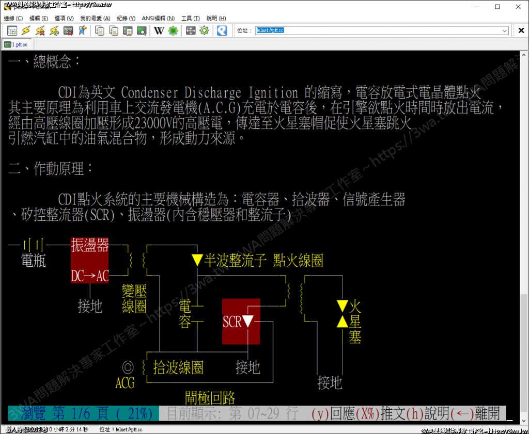Click the Wikipedia W toolbar icon

(x=159, y=31)
